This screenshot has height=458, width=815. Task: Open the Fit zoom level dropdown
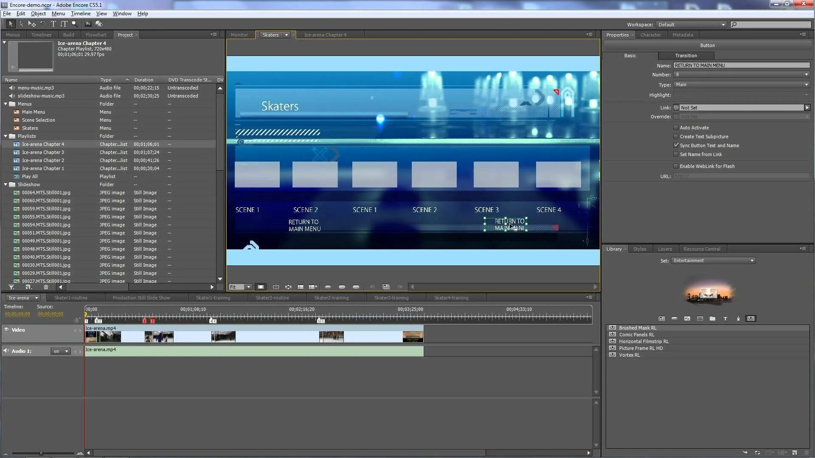pyautogui.click(x=248, y=287)
